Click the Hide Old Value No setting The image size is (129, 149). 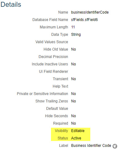point(73,49)
